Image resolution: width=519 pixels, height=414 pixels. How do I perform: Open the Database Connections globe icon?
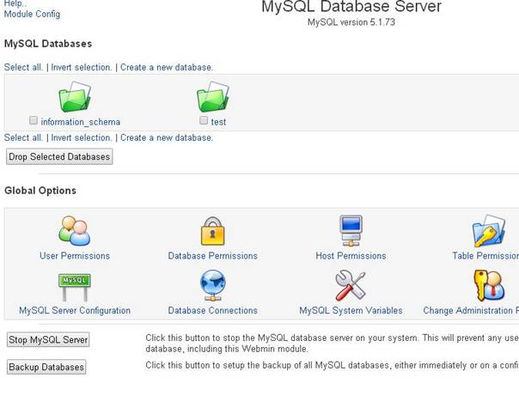213,286
